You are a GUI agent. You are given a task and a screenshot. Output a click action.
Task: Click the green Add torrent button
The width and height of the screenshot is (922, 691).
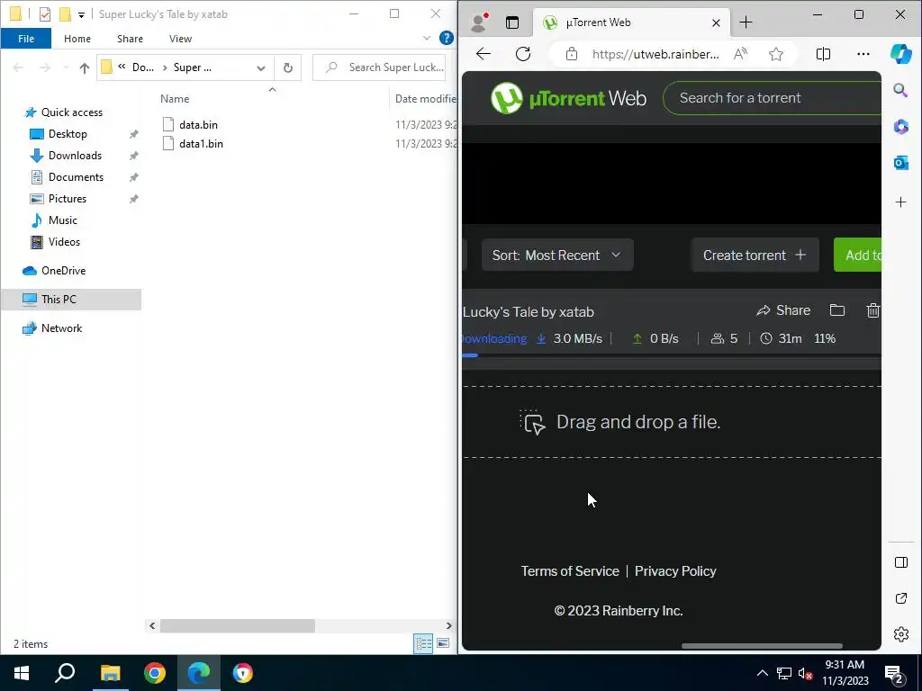[x=858, y=255]
